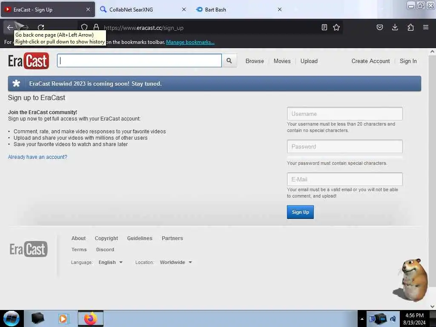The image size is (436, 327).
Task: Click the EraCast logo in the header
Action: coord(29,61)
